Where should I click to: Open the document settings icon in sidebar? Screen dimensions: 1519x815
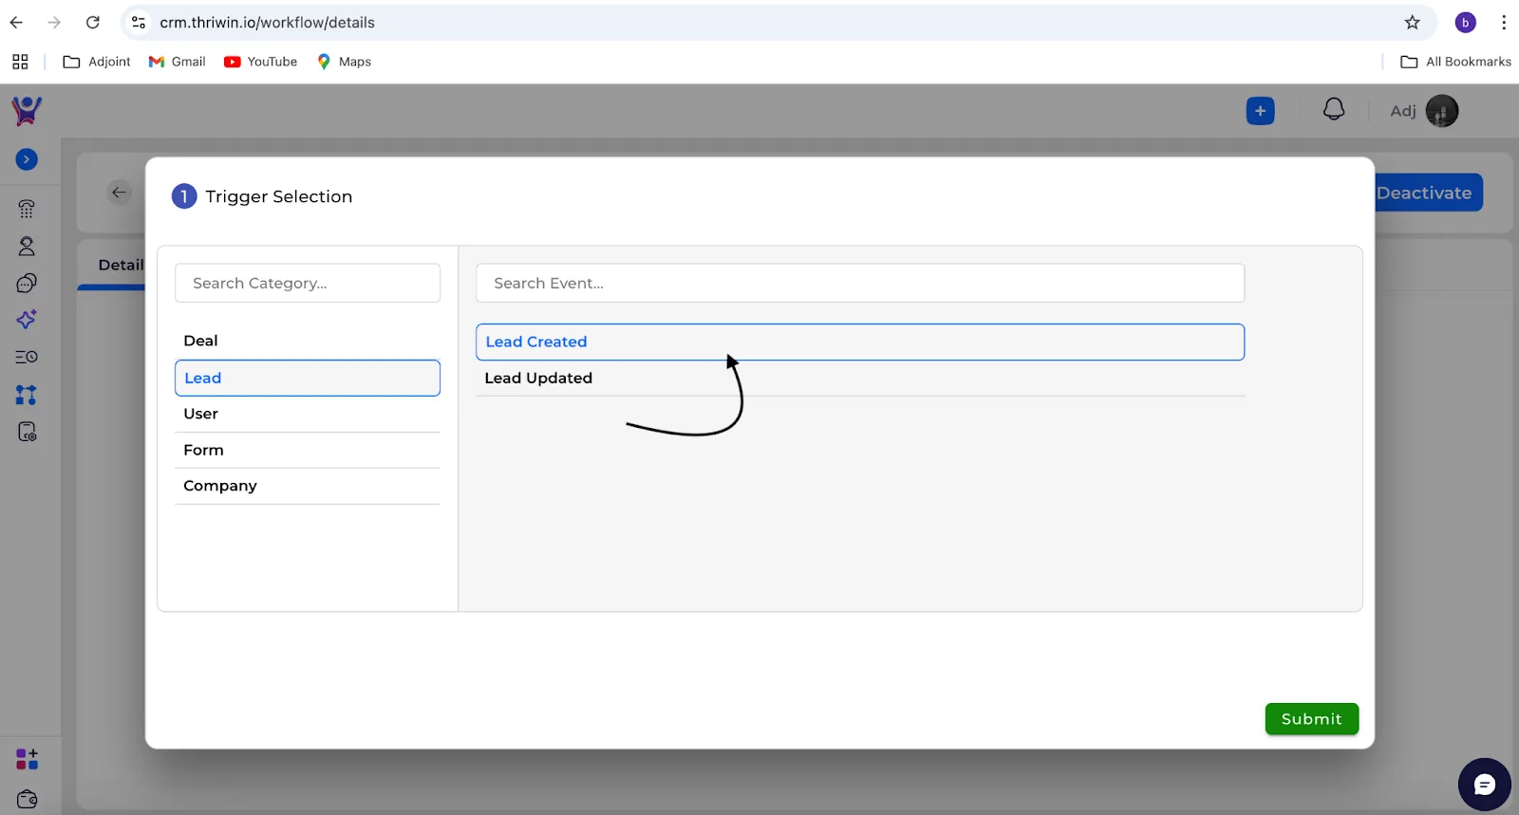pos(27,432)
